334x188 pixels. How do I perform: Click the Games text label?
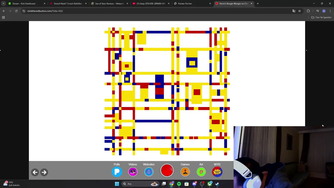(x=185, y=164)
